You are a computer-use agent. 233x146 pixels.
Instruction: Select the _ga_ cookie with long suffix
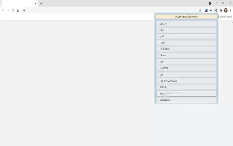(186, 81)
